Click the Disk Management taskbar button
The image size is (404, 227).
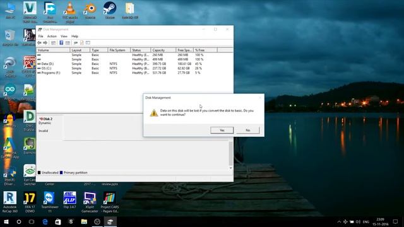point(110,221)
